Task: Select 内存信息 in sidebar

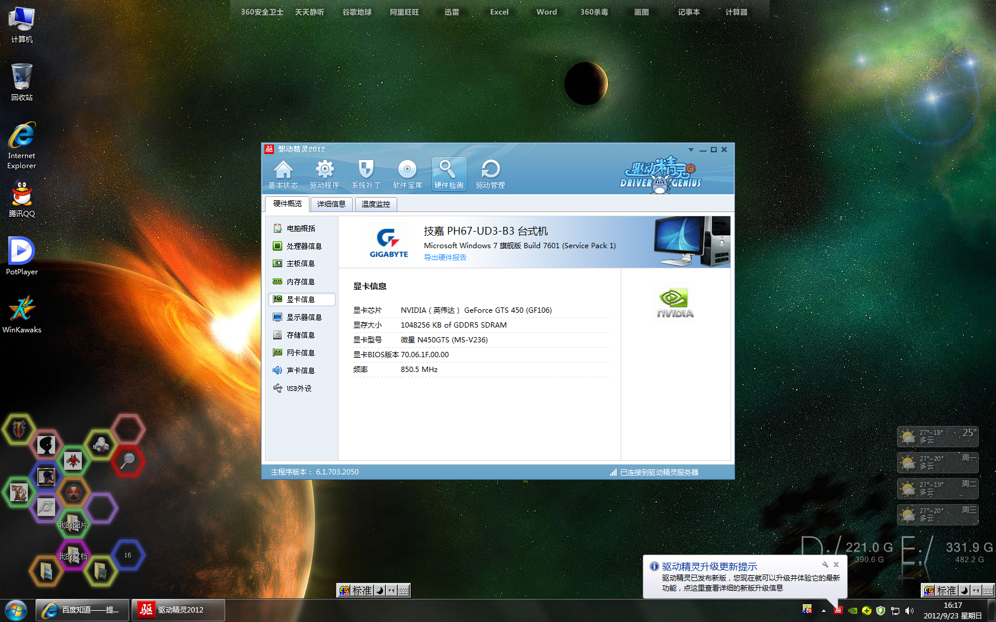Action: pos(301,281)
